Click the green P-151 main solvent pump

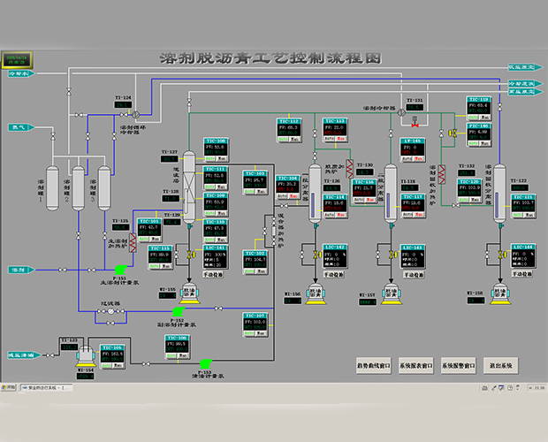(x=120, y=270)
